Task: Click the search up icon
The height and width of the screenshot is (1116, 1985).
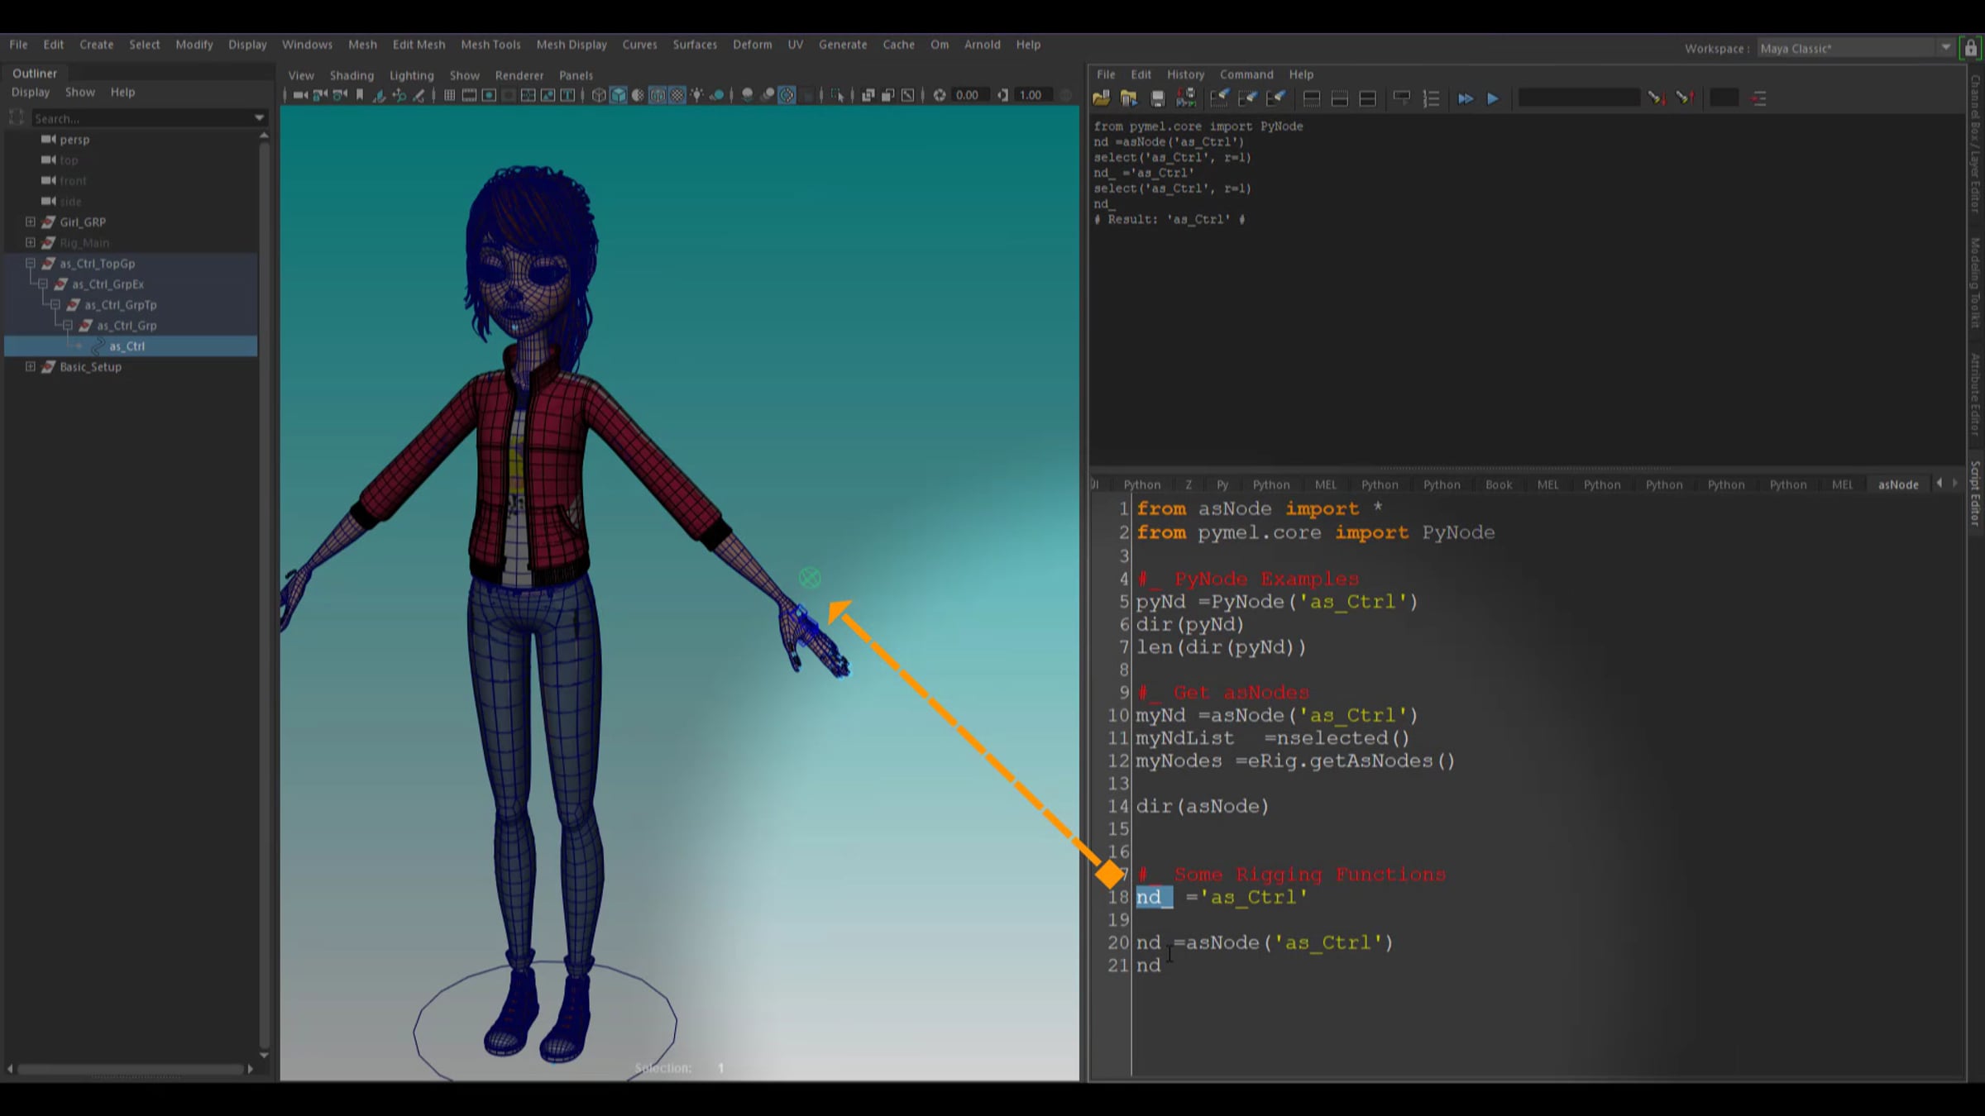Action: (x=1684, y=98)
